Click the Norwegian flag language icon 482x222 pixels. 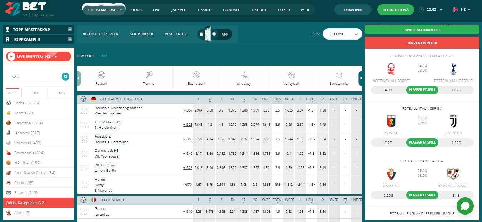coord(455,10)
